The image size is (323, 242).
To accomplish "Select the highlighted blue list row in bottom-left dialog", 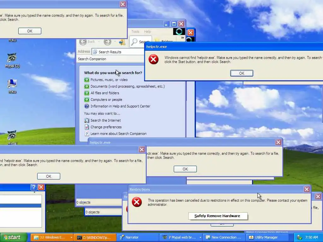I will click(x=21, y=205).
